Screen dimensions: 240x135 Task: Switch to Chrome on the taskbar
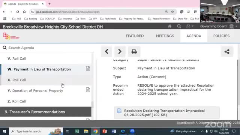[96, 131]
